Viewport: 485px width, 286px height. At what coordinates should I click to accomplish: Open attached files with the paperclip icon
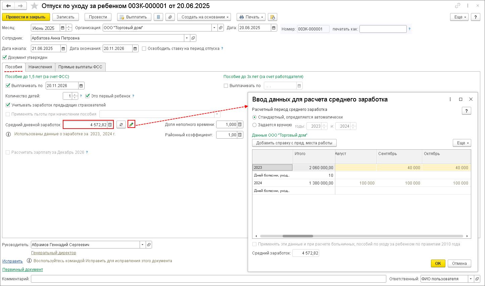click(171, 17)
